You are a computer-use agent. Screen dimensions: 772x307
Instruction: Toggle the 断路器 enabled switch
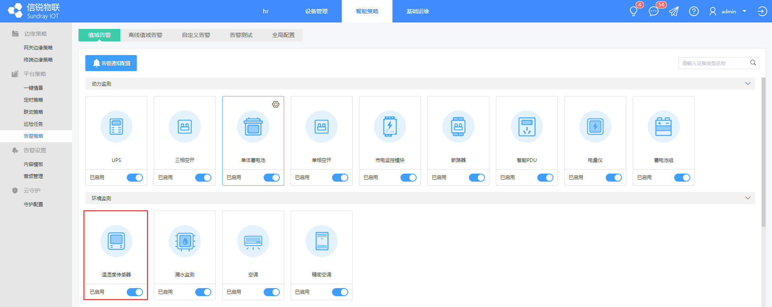point(477,178)
